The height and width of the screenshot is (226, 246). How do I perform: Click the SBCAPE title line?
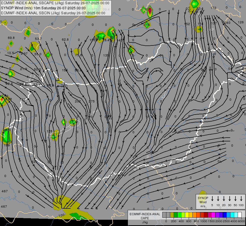pyautogui.click(x=55, y=3)
